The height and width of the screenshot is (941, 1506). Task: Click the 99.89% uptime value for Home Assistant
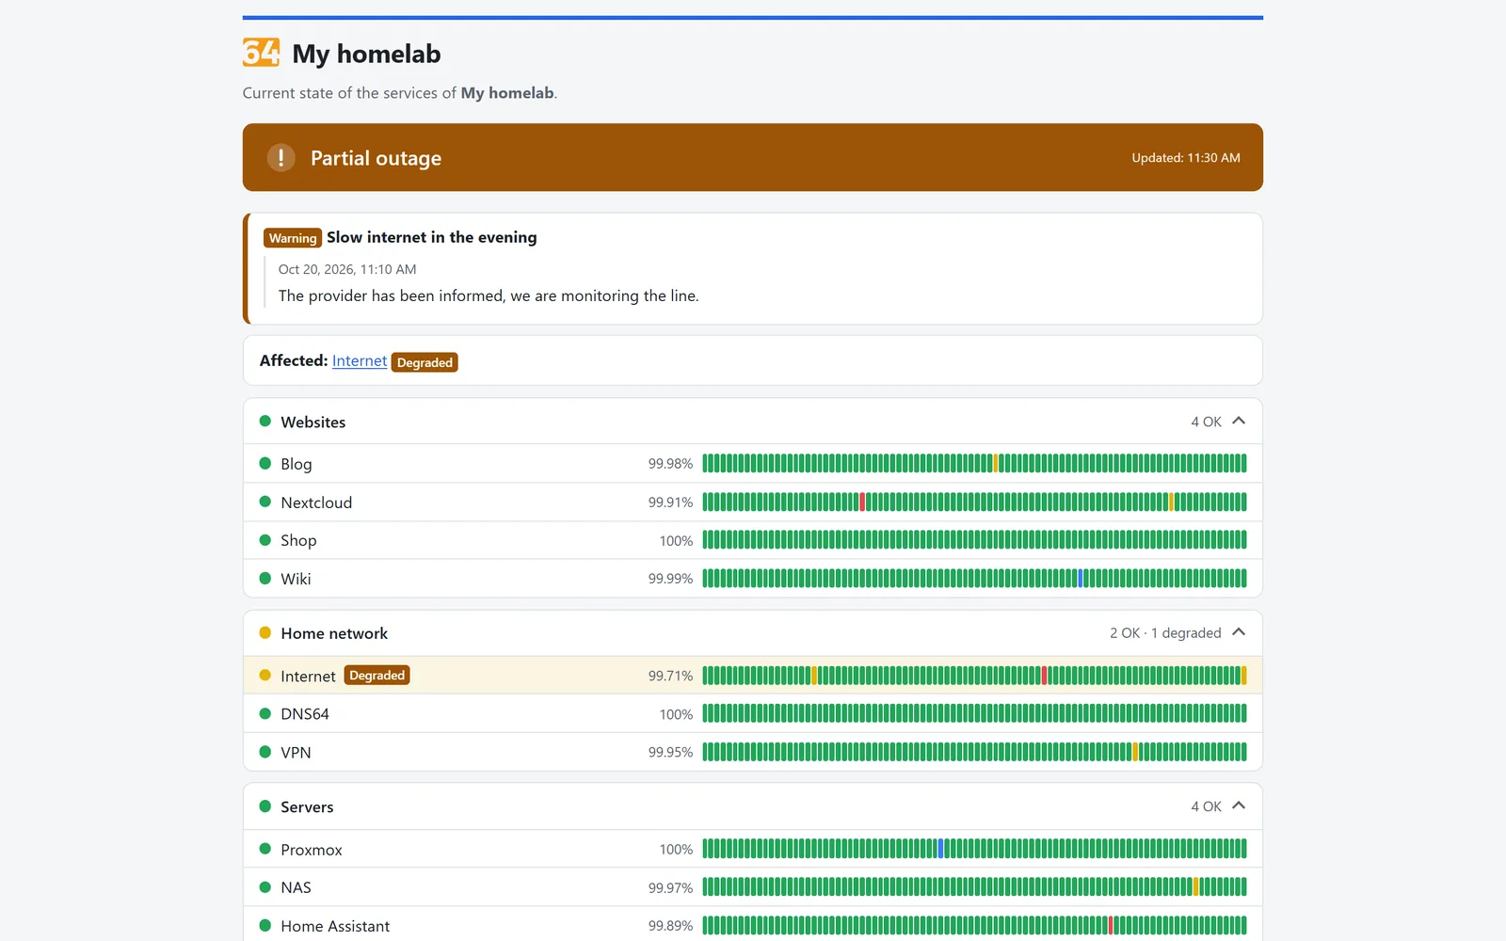click(670, 926)
